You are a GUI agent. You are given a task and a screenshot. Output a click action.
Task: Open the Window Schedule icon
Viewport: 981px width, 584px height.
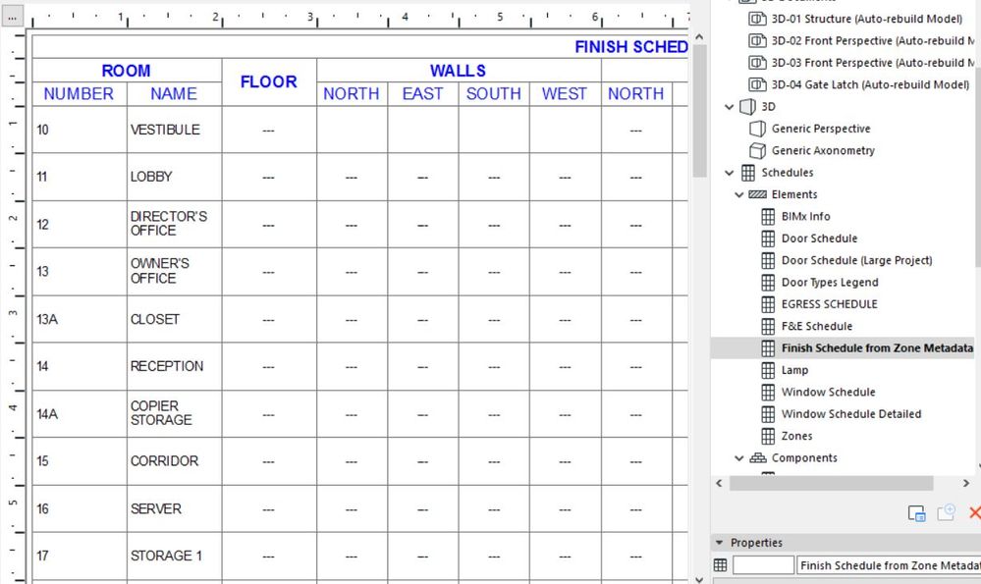point(768,392)
